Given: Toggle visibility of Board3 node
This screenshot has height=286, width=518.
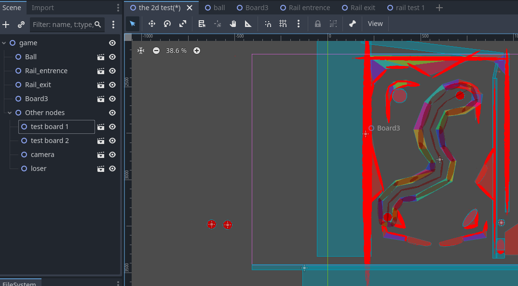Looking at the screenshot, I should pyautogui.click(x=112, y=99).
